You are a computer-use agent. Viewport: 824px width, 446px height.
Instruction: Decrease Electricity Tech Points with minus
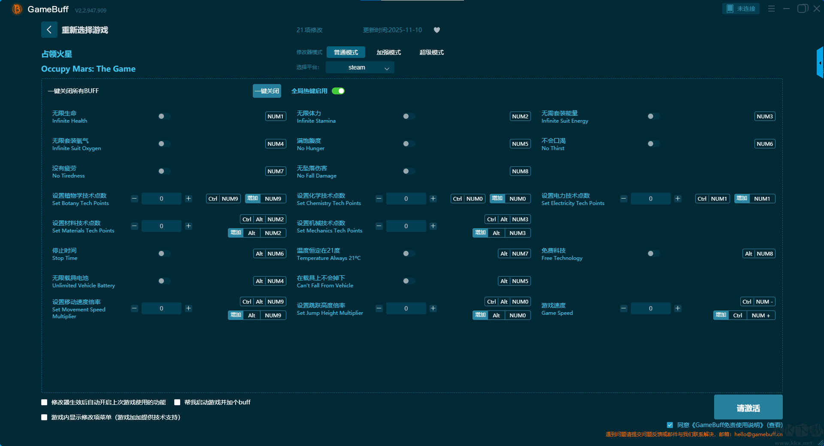[x=624, y=199]
